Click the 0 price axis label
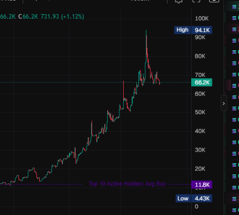The image size is (239, 215). [x=196, y=206]
